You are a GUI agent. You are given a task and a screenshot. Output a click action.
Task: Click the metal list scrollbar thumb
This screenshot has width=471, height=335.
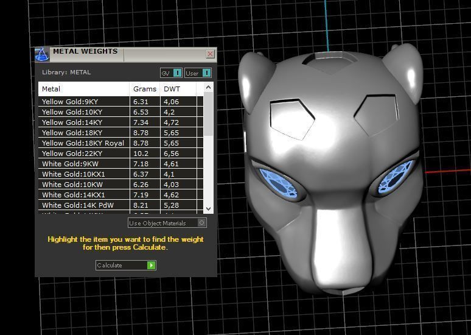pos(209,114)
